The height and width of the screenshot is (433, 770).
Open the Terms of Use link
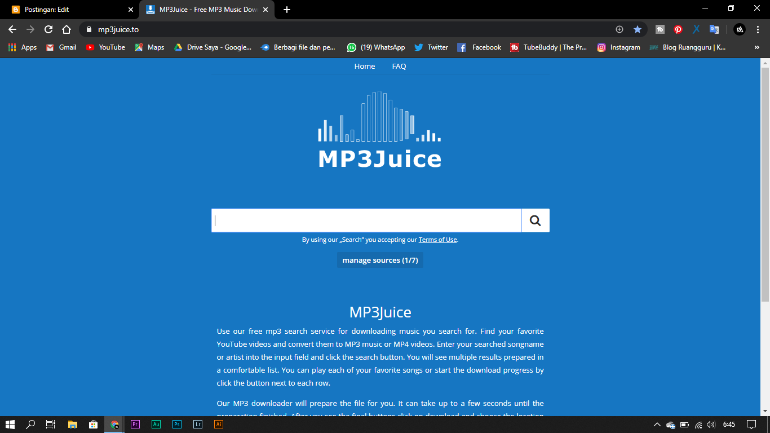coord(437,240)
